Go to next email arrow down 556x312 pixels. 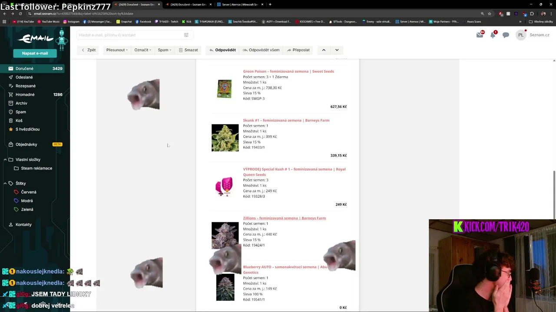coord(337,50)
